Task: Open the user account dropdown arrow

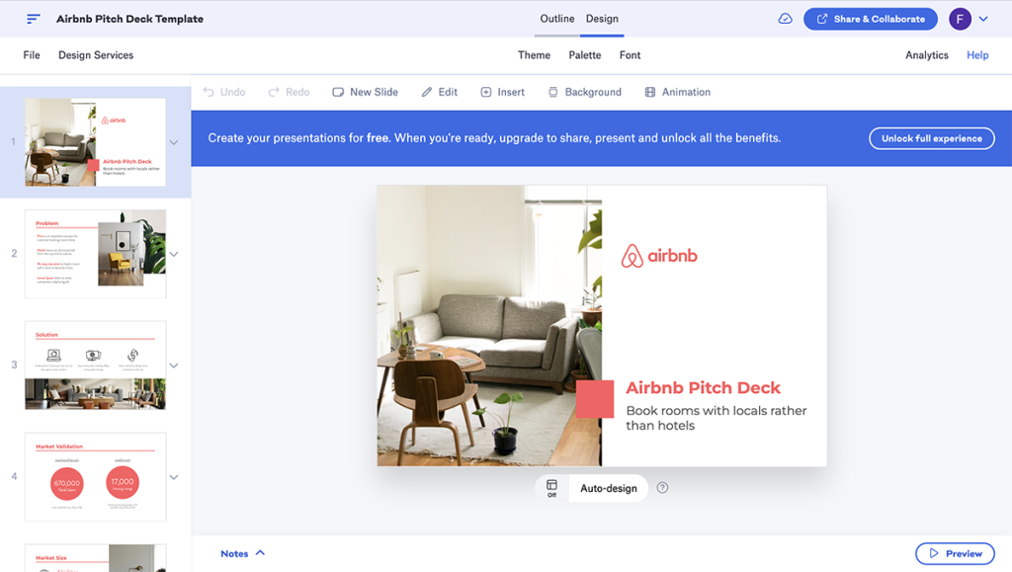Action: coord(982,19)
